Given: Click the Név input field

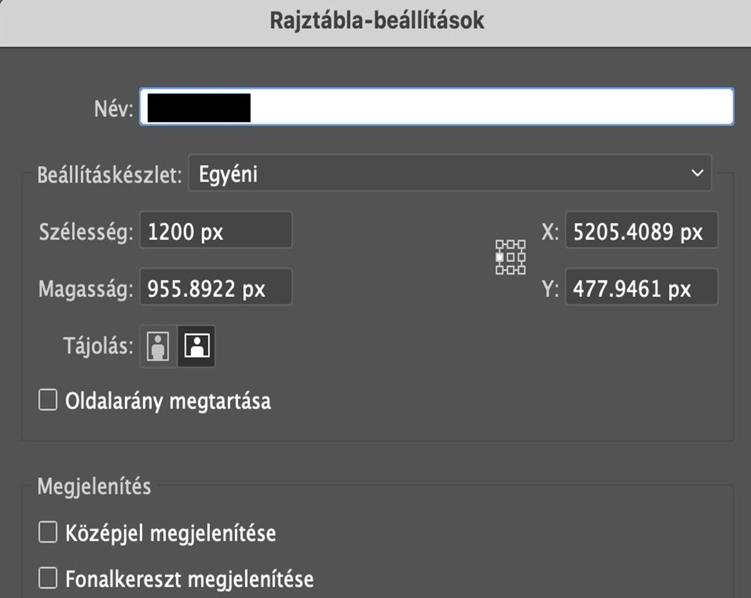Looking at the screenshot, I should click(438, 106).
